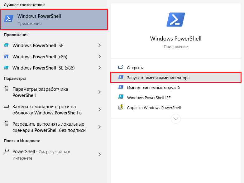Expand arrow for 'Замена командной строки' setting
Image resolution: width=244 pixels, height=183 pixels.
click(100, 109)
